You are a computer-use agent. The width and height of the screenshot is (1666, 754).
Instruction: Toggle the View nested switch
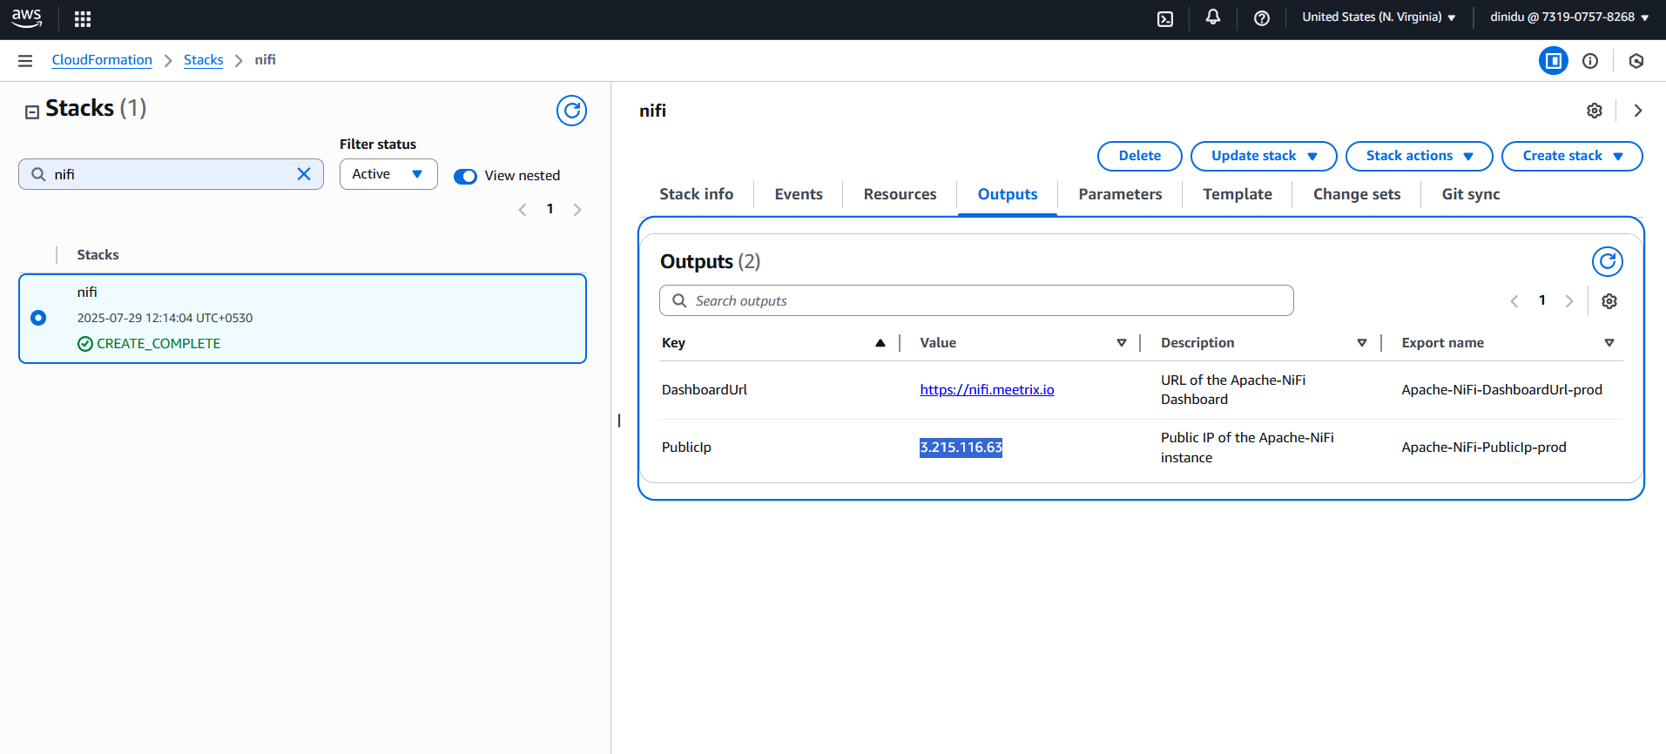[x=465, y=177]
